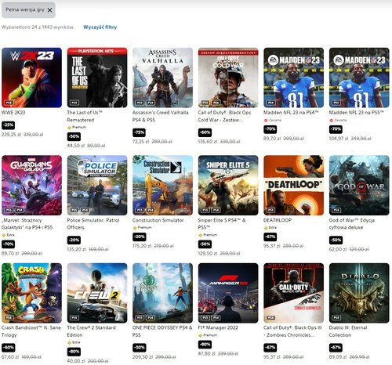Open Police Simulator cover thumbnail
The image size is (392, 365).
tap(97, 186)
